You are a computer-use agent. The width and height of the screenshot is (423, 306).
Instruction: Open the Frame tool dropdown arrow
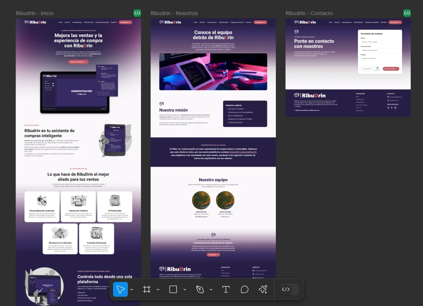pyautogui.click(x=158, y=289)
